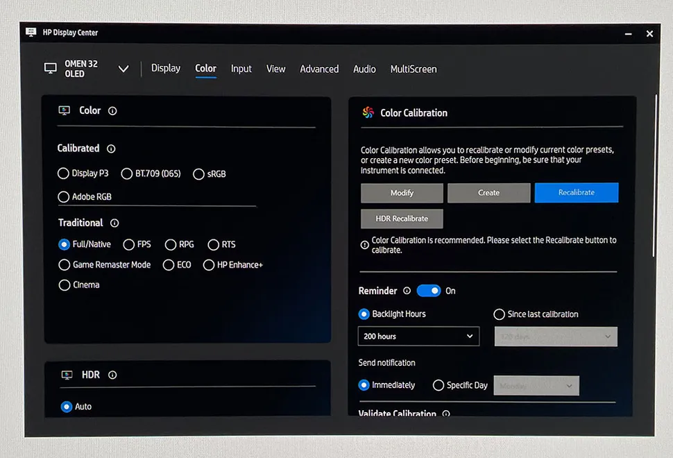This screenshot has height=458, width=673.
Task: Click the info icon beside Reminder
Action: pyautogui.click(x=407, y=291)
